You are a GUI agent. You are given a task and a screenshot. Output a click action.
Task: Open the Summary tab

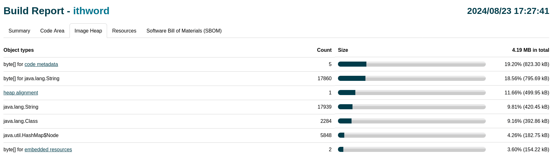[x=19, y=31]
